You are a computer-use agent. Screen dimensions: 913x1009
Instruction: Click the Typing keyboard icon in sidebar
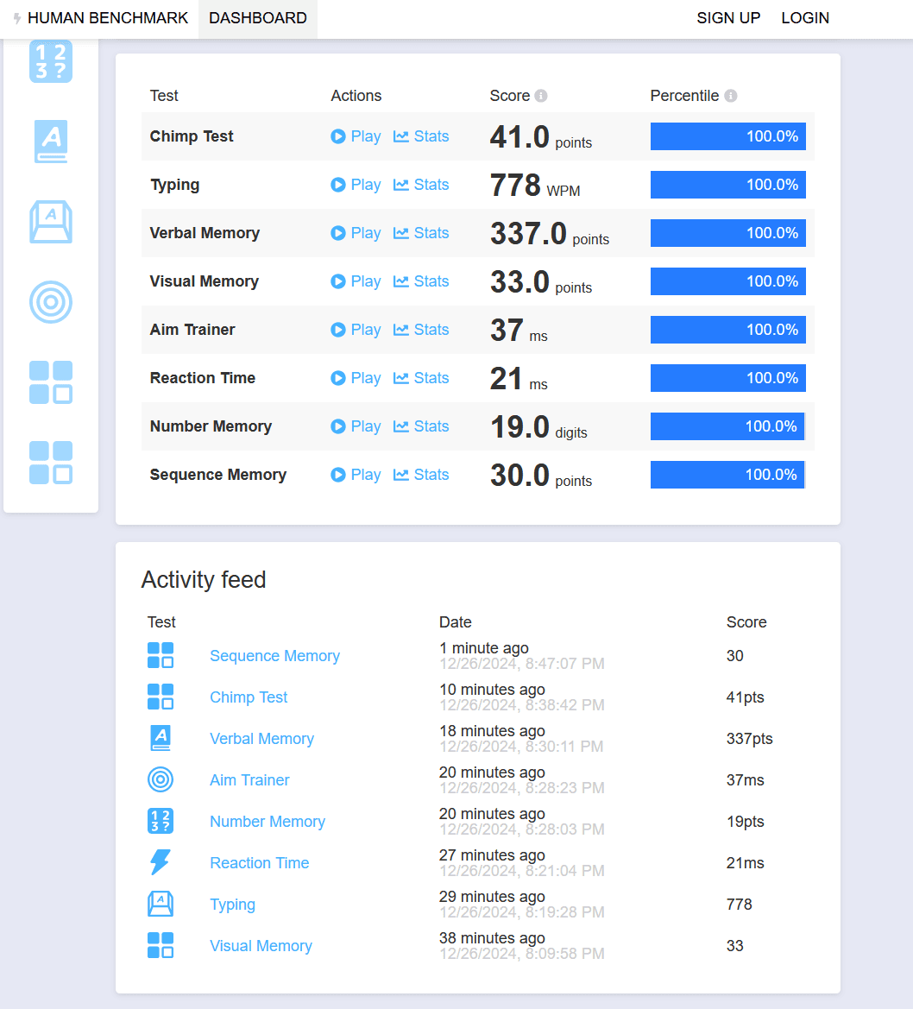coord(50,222)
